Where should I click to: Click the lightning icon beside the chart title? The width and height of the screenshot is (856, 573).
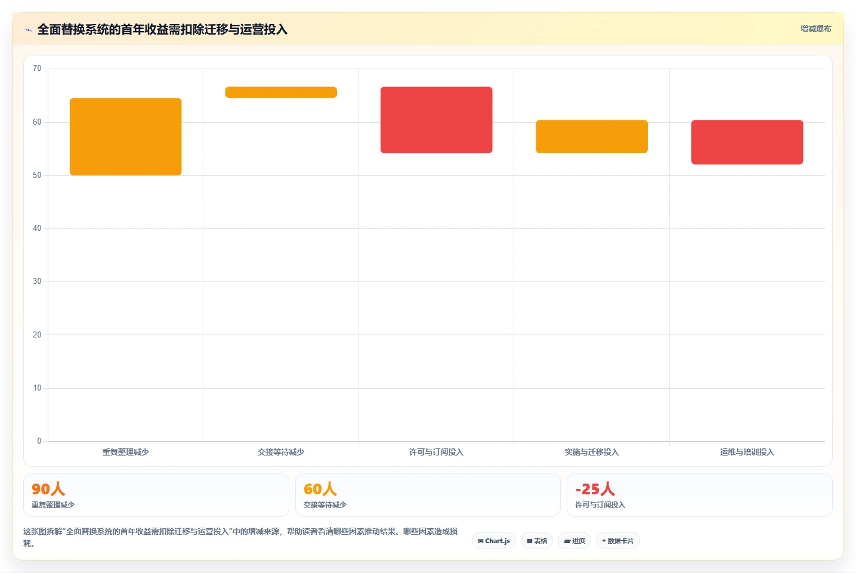28,30
